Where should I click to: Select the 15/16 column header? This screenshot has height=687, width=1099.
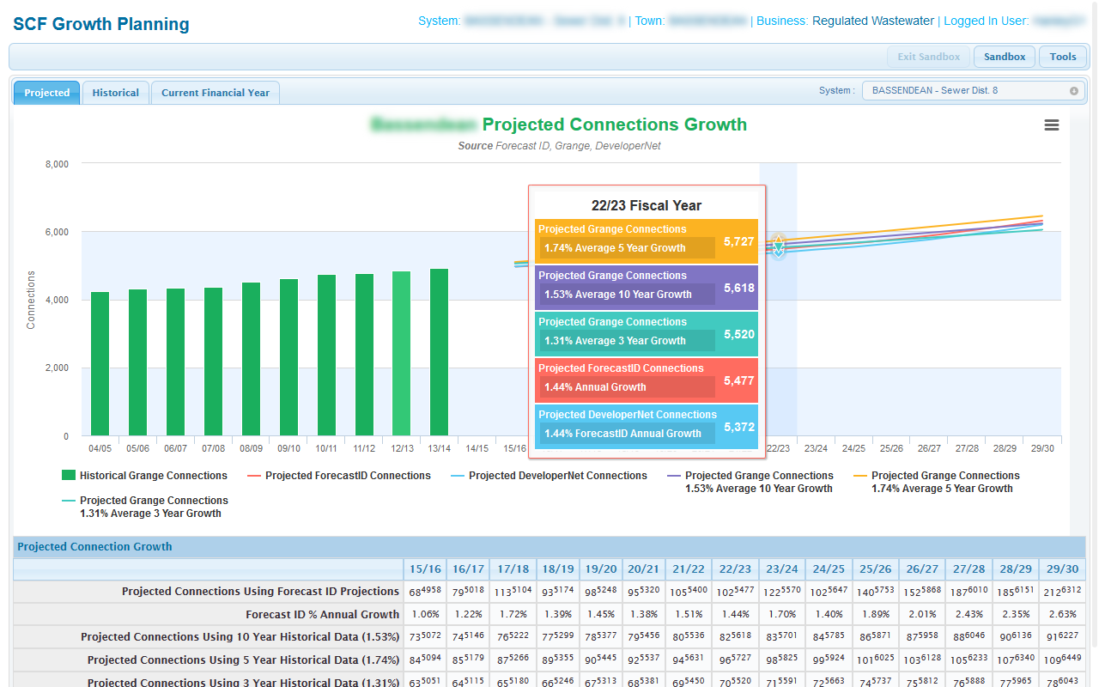[x=425, y=569]
